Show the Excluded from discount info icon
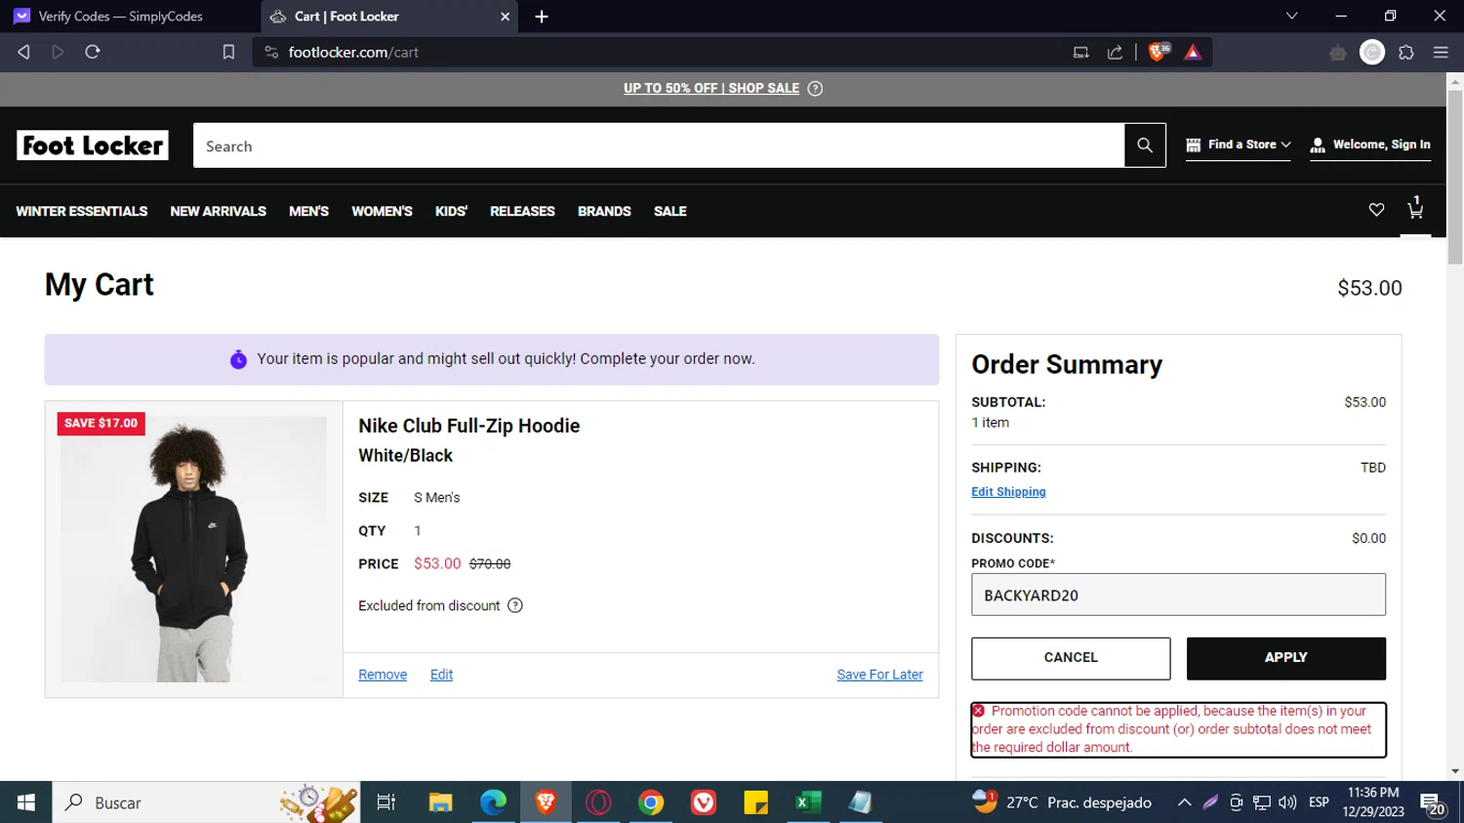Screen dimensions: 1464x823 click(x=515, y=605)
